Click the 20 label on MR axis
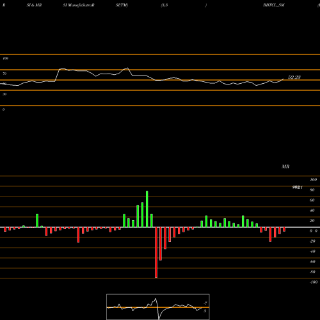 pyautogui.click(x=312, y=221)
